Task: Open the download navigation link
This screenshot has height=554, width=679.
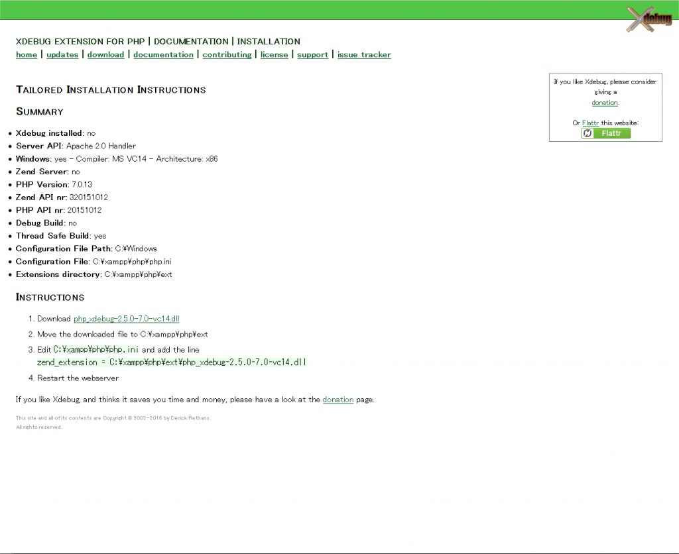Action: (x=105, y=54)
